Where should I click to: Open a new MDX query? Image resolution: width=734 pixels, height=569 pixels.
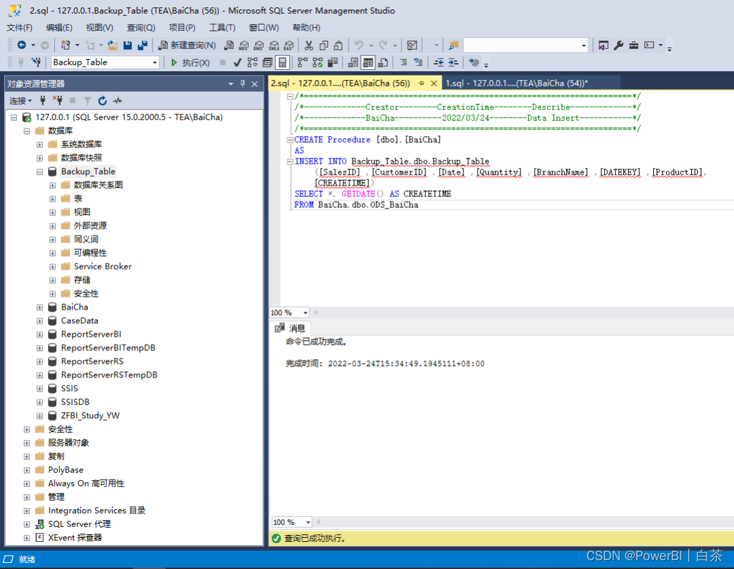[x=244, y=45]
